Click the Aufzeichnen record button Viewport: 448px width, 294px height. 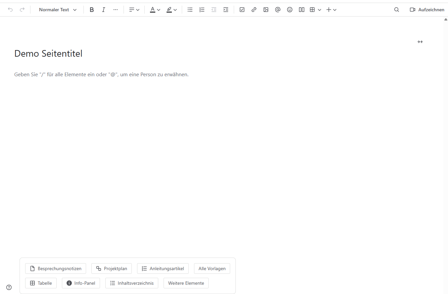click(427, 10)
